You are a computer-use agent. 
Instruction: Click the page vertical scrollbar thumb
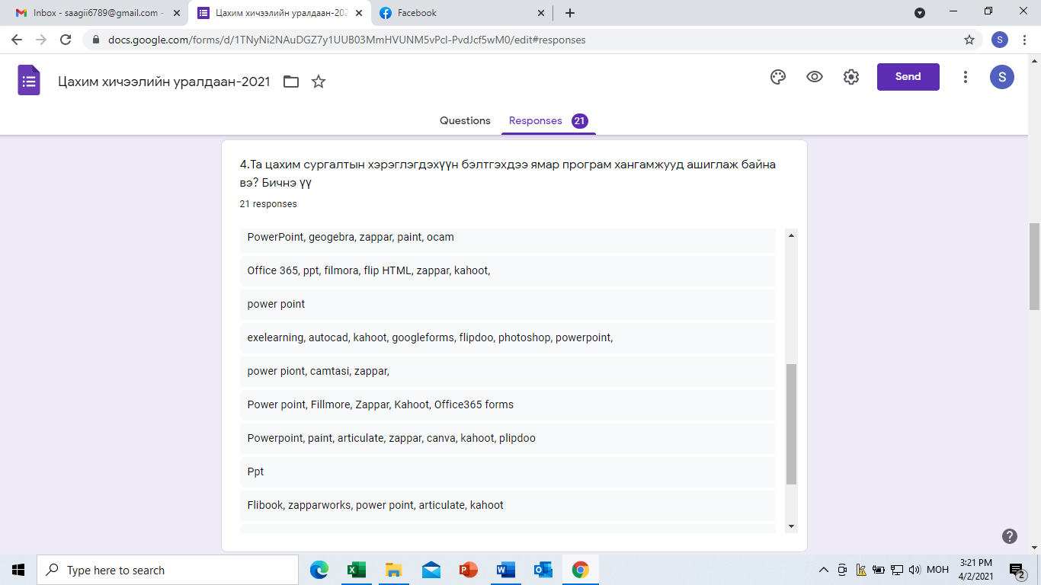pyautogui.click(x=1035, y=266)
